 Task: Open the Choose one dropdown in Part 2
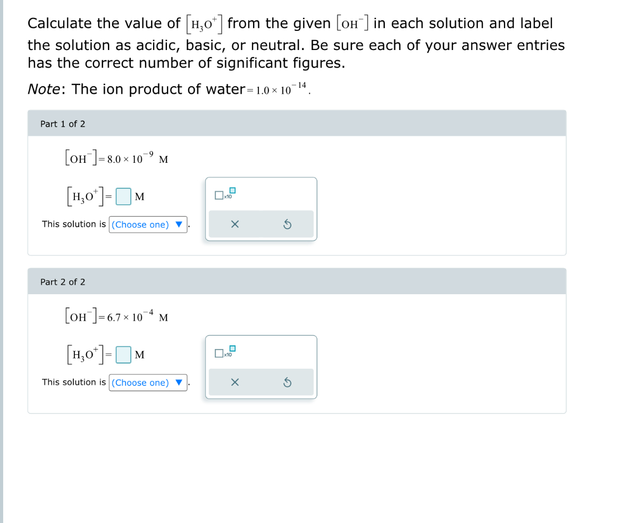[148, 383]
